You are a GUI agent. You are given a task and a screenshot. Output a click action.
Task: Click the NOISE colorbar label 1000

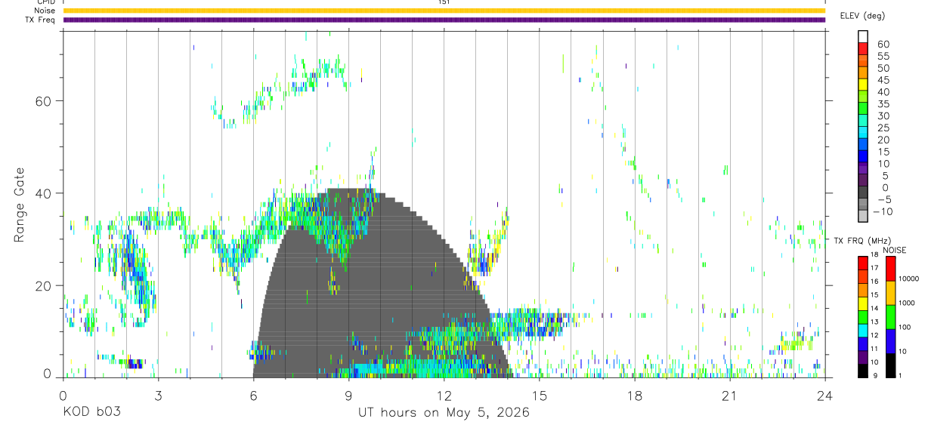(907, 303)
